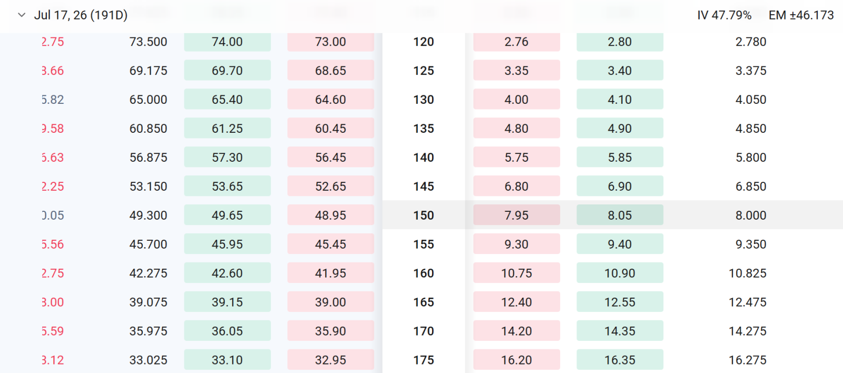Select the 10.75 put bid cell

[516, 273]
